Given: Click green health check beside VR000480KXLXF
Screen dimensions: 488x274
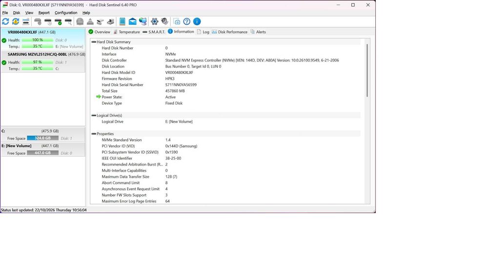Looking at the screenshot, I should 4,40.
